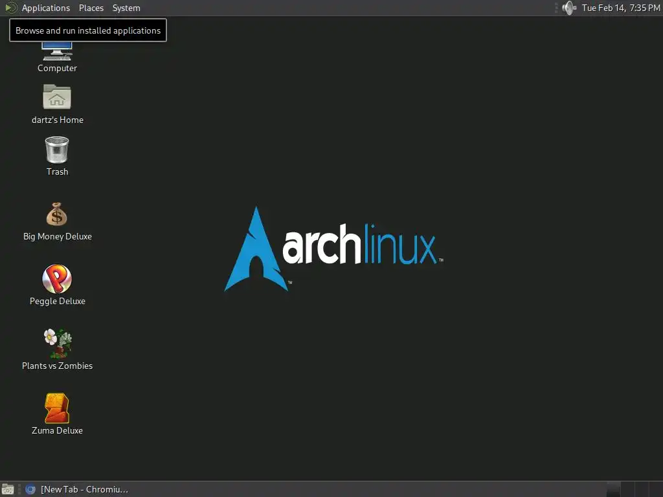Switch to the New Tab - Chromium taskbar window

(76, 489)
